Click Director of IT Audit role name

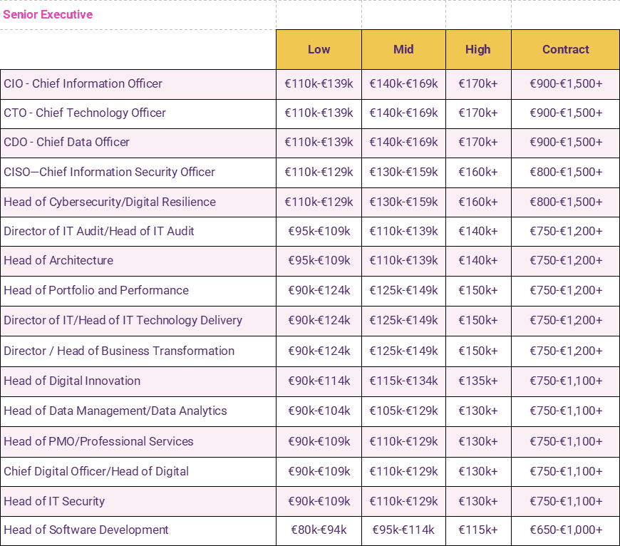click(x=99, y=231)
